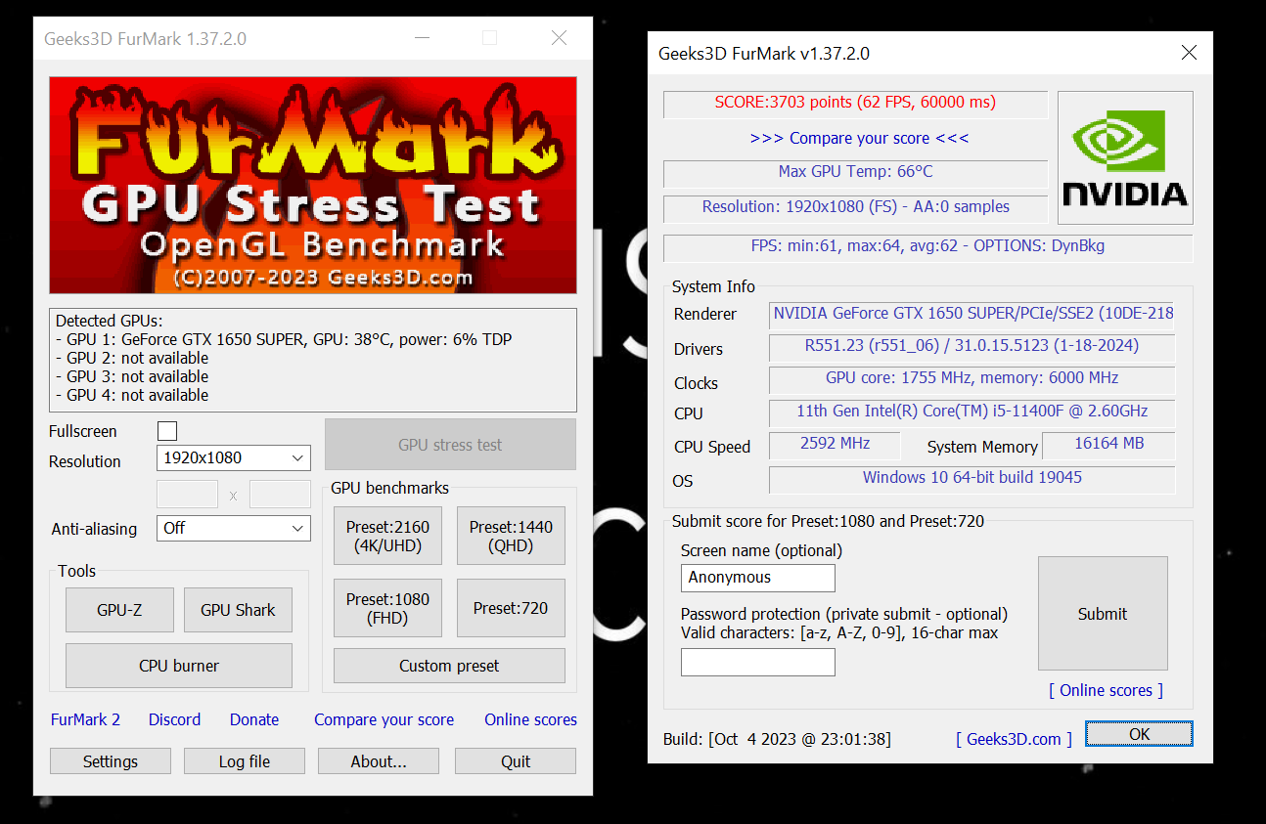The height and width of the screenshot is (824, 1266).
Task: Close the FurMark results window
Action: coord(1189,53)
